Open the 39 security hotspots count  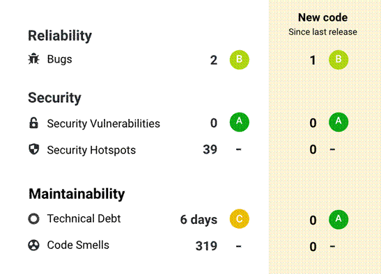[210, 150]
